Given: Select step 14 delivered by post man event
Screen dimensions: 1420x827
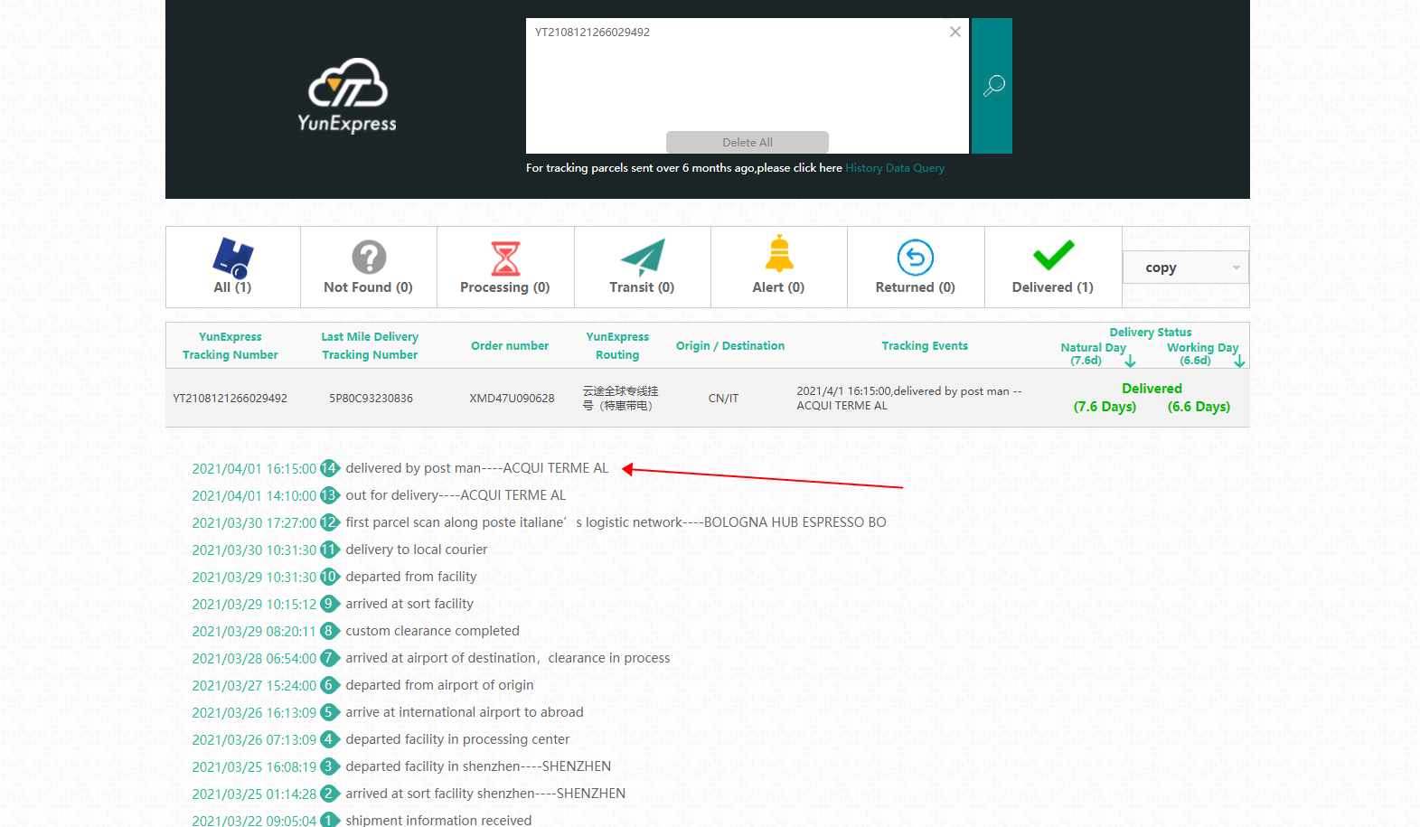Looking at the screenshot, I should [x=476, y=468].
